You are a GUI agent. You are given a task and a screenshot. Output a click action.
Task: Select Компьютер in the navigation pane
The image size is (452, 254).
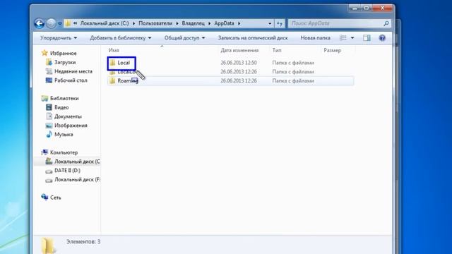pos(64,152)
